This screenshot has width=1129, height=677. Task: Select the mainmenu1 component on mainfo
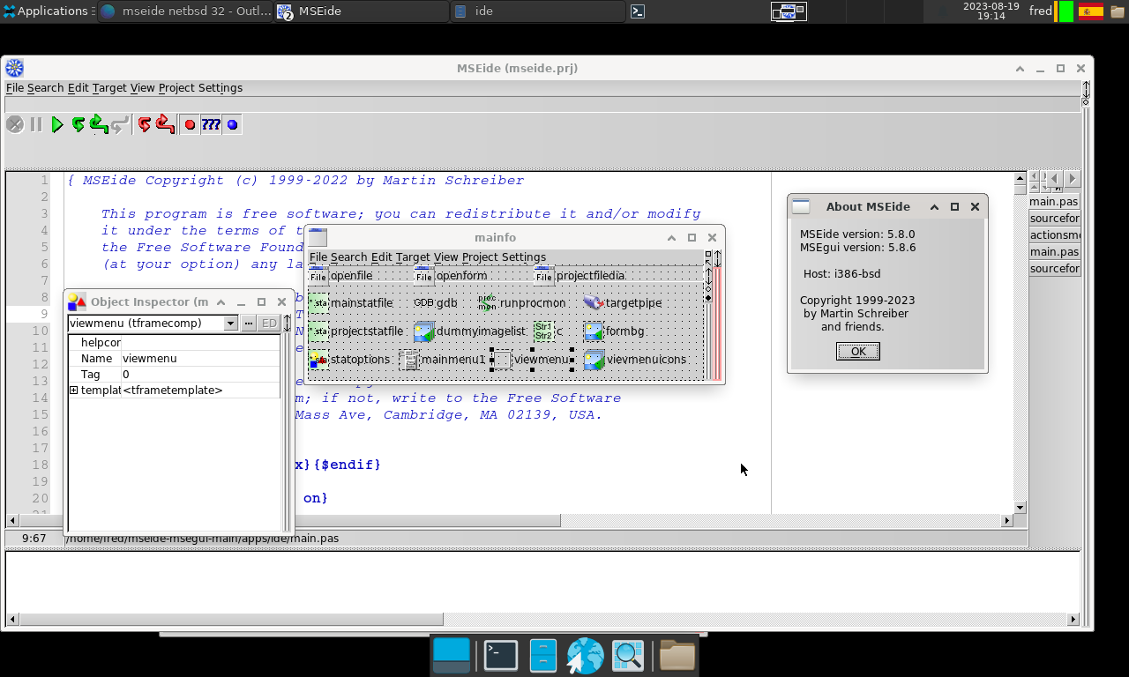point(409,360)
